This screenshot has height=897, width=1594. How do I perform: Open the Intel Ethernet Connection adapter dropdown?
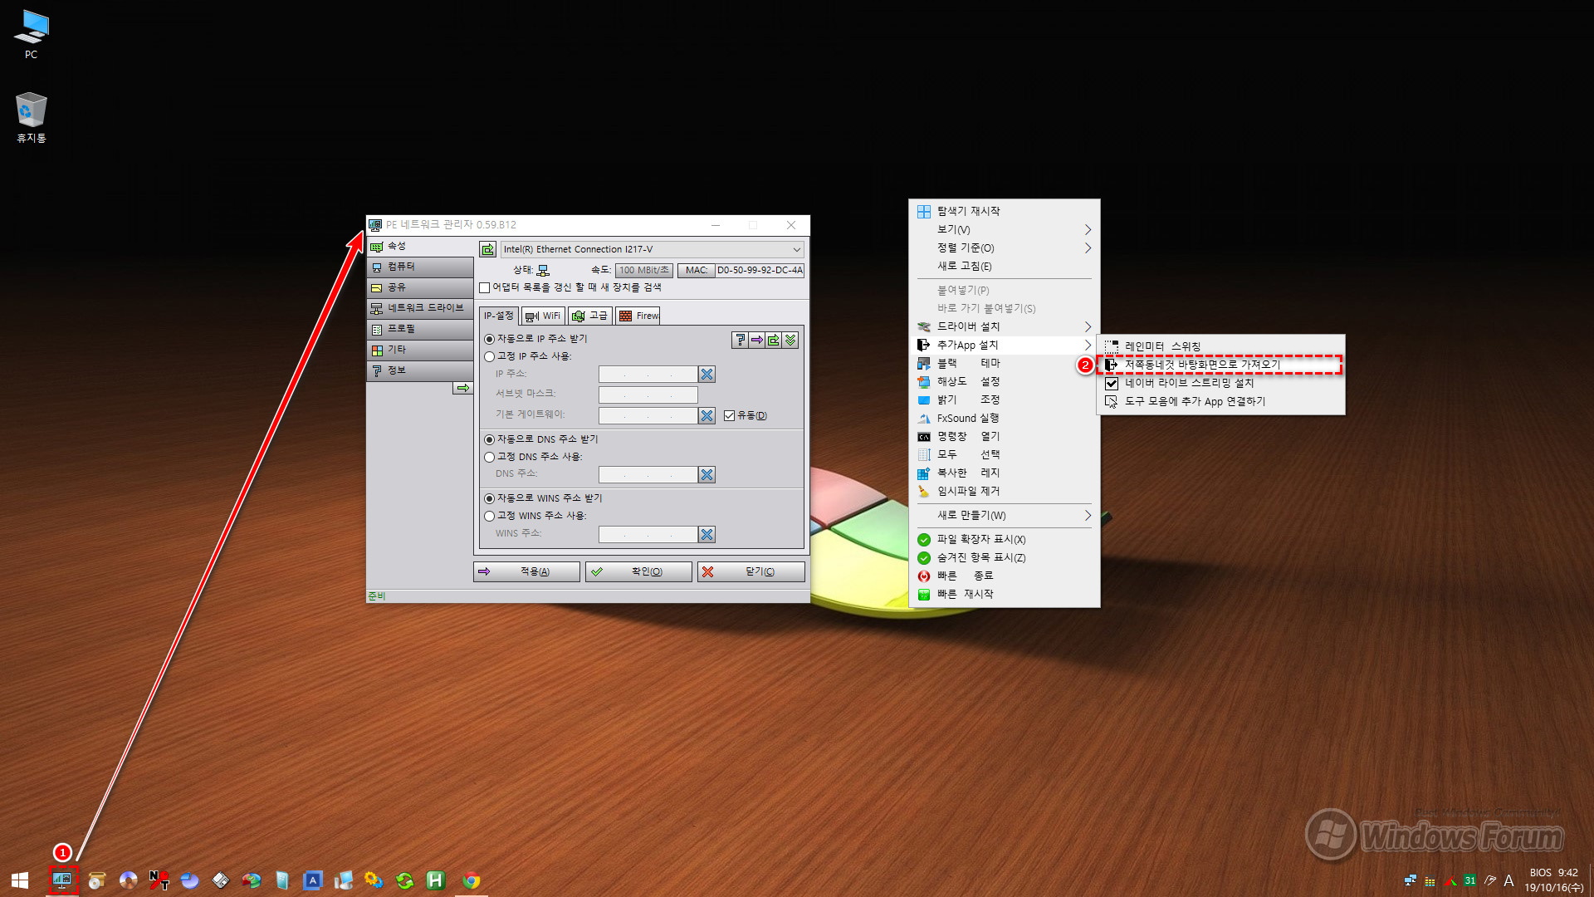(652, 249)
